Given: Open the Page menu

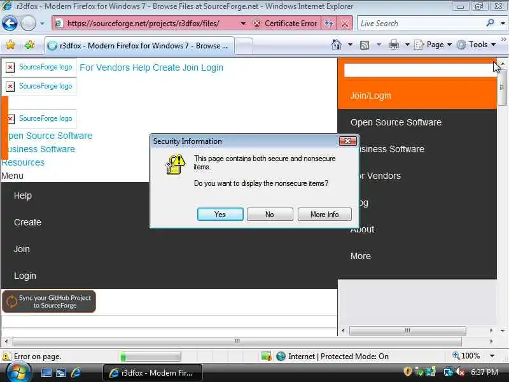Looking at the screenshot, I should [x=433, y=45].
